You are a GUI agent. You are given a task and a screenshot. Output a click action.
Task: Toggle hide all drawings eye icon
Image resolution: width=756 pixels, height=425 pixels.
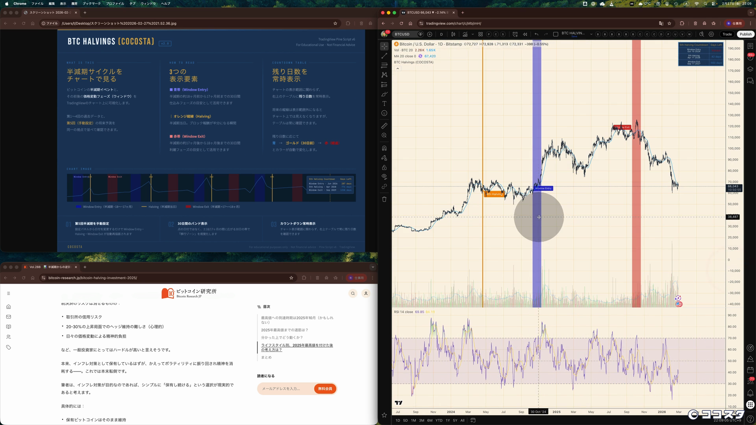point(384,177)
